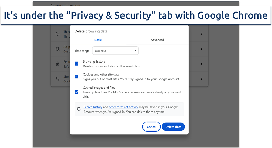The width and height of the screenshot is (272, 148).
Task: Click the Delete data button
Action: point(173,127)
